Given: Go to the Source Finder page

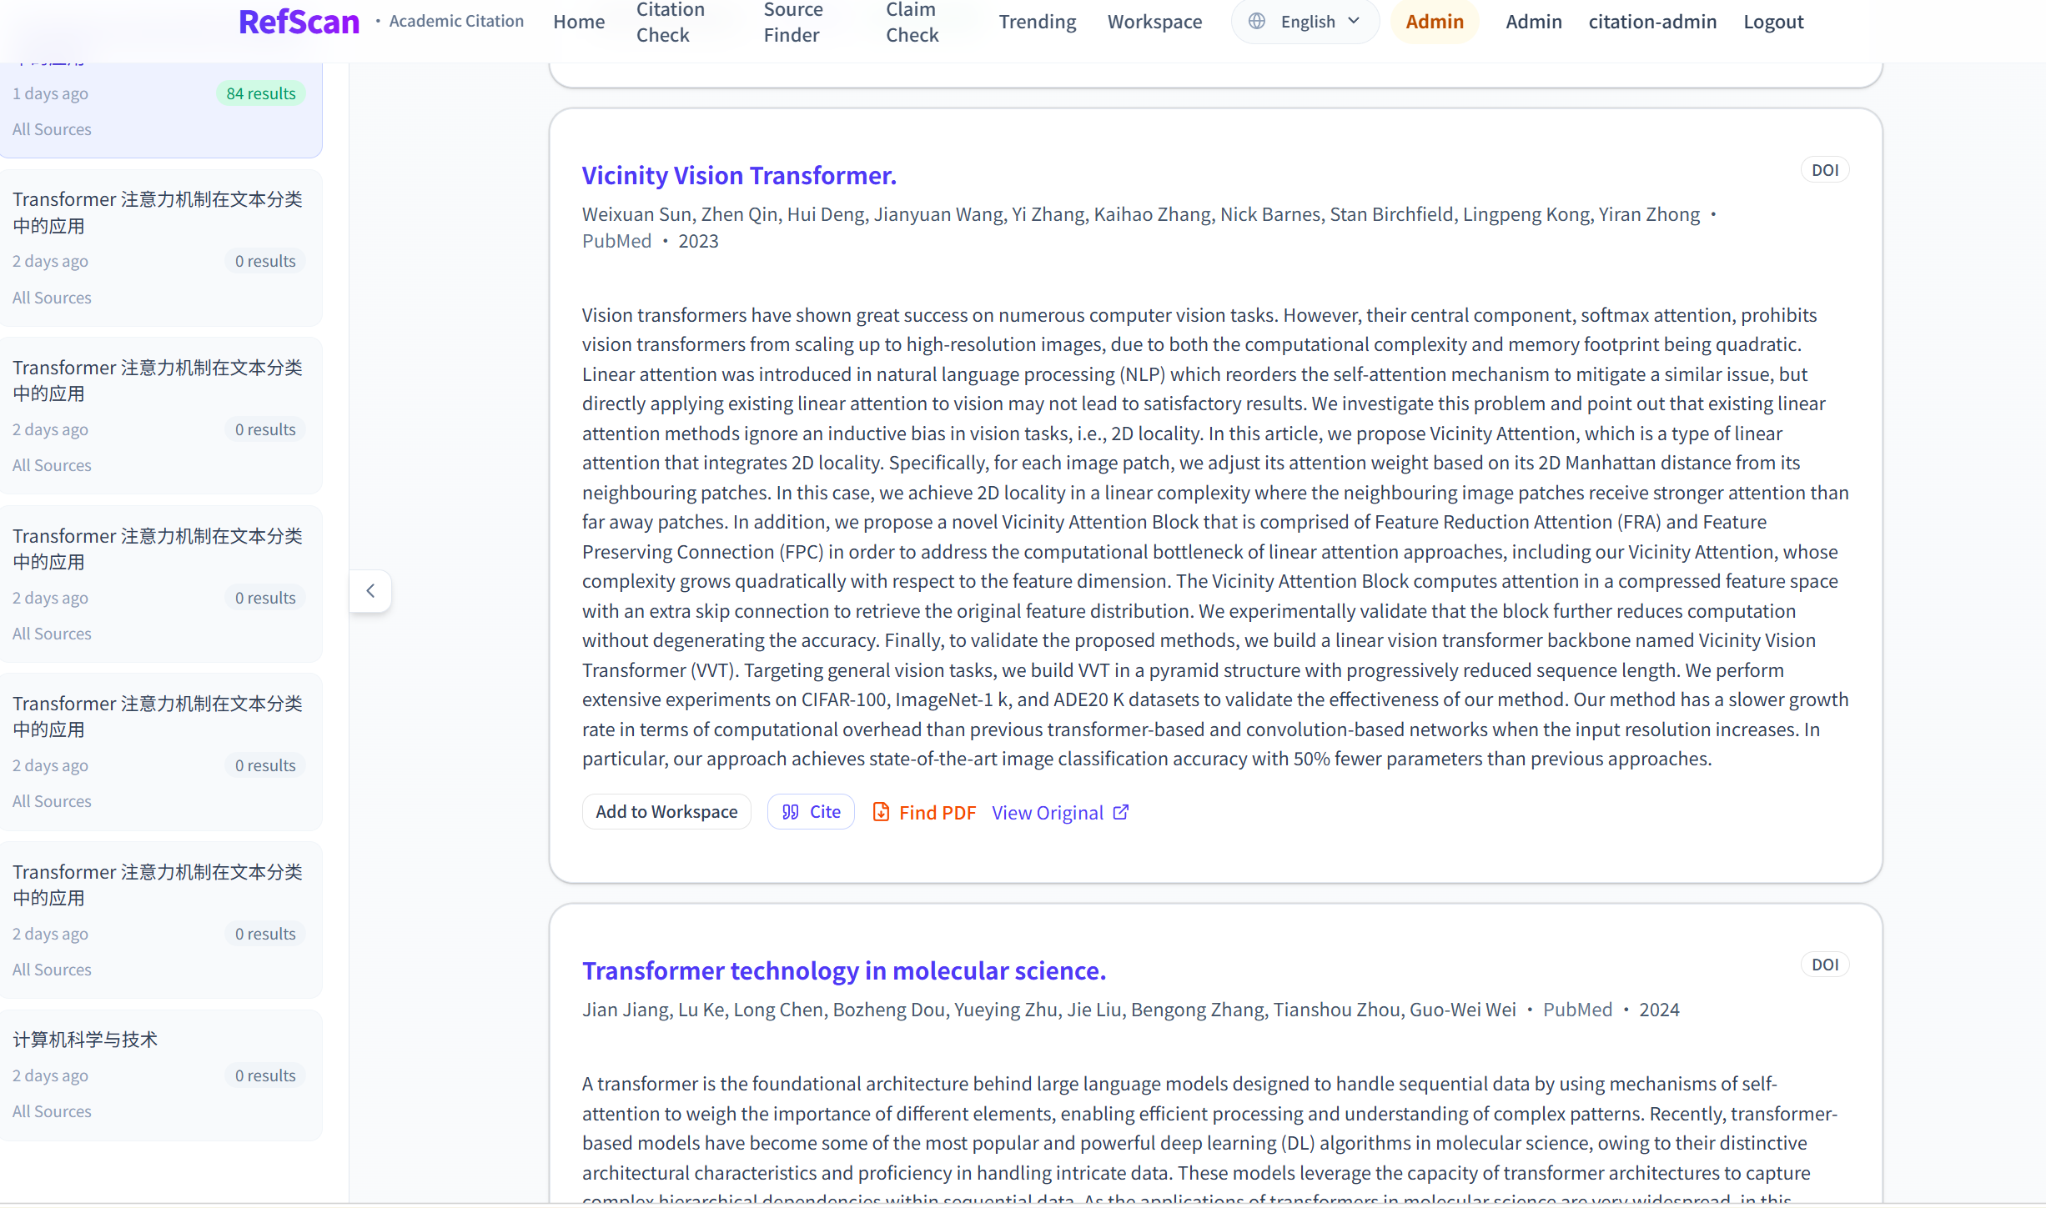Looking at the screenshot, I should click(792, 22).
